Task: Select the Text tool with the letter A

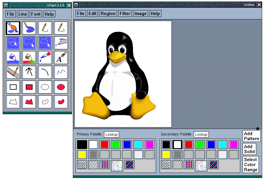Action: (x=61, y=58)
